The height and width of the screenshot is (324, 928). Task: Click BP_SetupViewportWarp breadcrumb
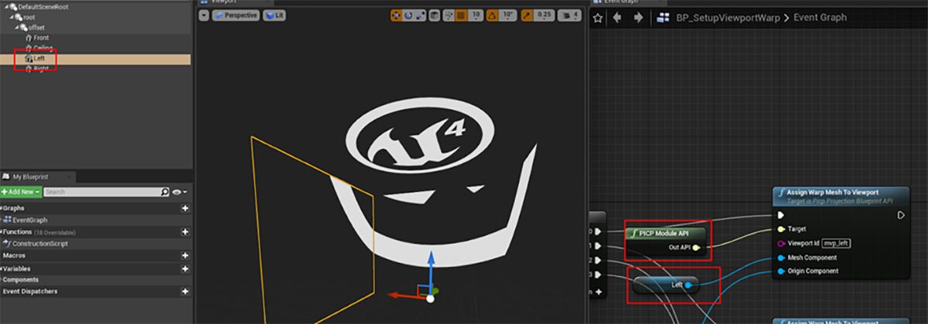(x=728, y=17)
